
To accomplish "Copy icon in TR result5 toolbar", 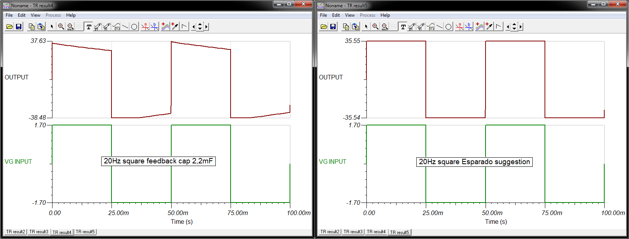I will click(x=346, y=27).
